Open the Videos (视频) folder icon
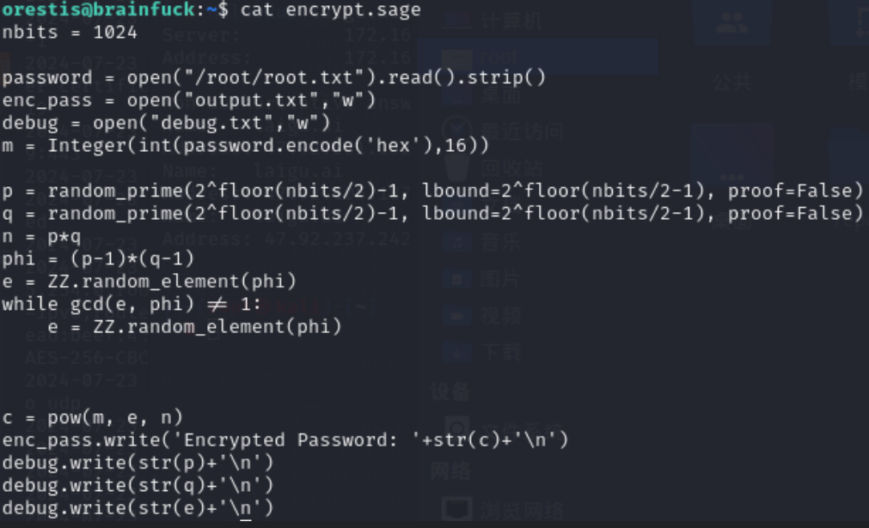869x528 pixels. [x=458, y=315]
